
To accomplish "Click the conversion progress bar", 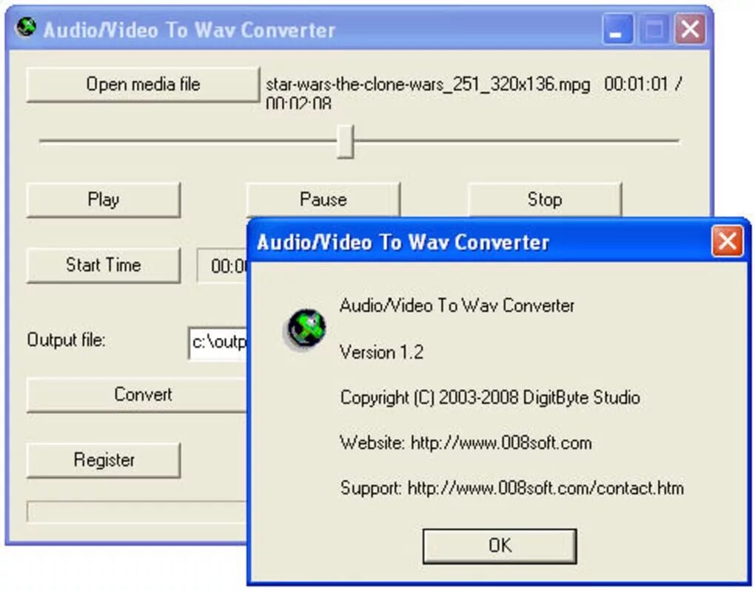I will point(137,512).
